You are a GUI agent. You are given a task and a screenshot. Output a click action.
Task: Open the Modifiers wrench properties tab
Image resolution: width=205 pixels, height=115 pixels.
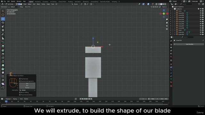[x=171, y=67]
